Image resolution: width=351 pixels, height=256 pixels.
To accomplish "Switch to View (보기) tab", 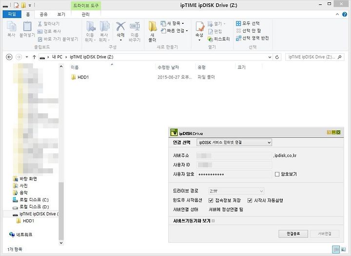I will (x=61, y=14).
